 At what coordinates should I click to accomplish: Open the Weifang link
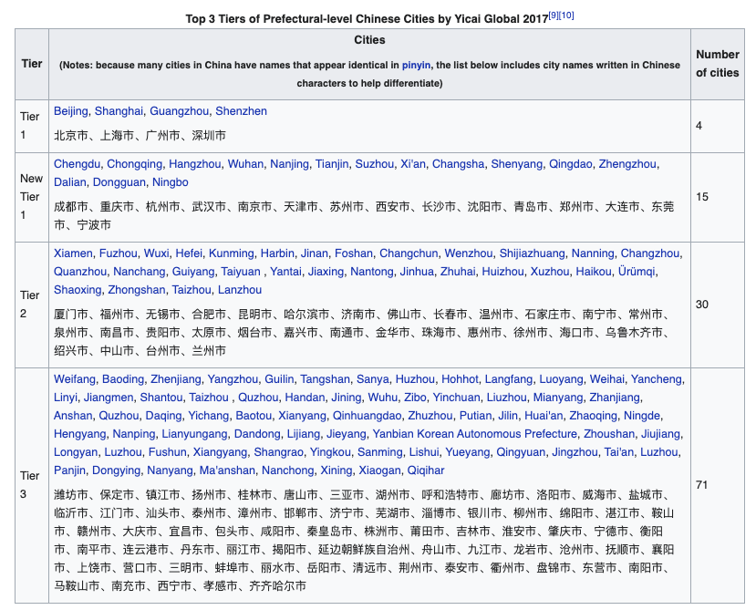[x=75, y=379]
